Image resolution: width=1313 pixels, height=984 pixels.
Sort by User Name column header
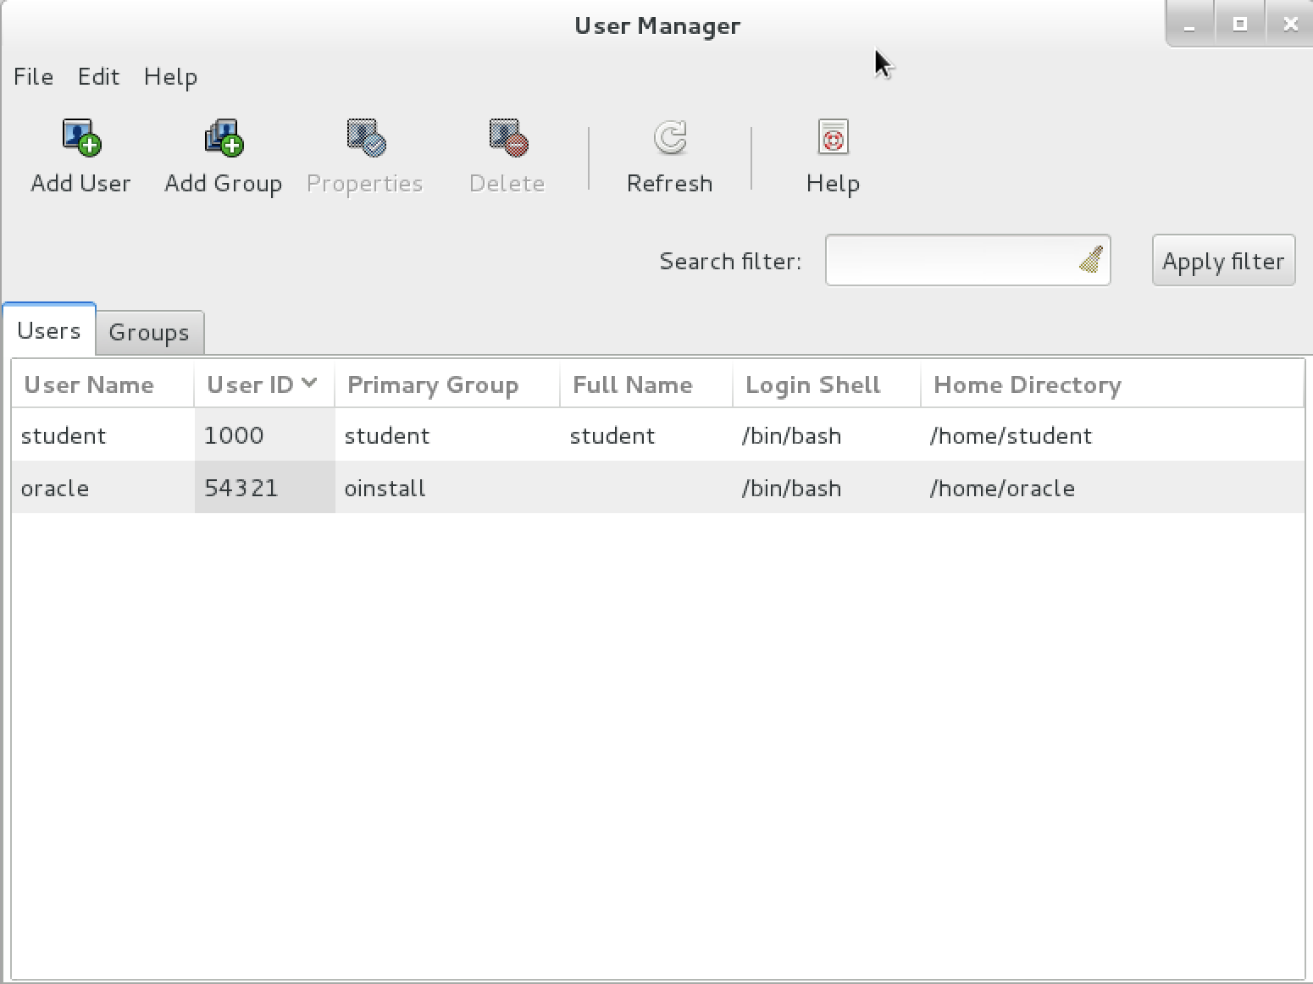(102, 384)
